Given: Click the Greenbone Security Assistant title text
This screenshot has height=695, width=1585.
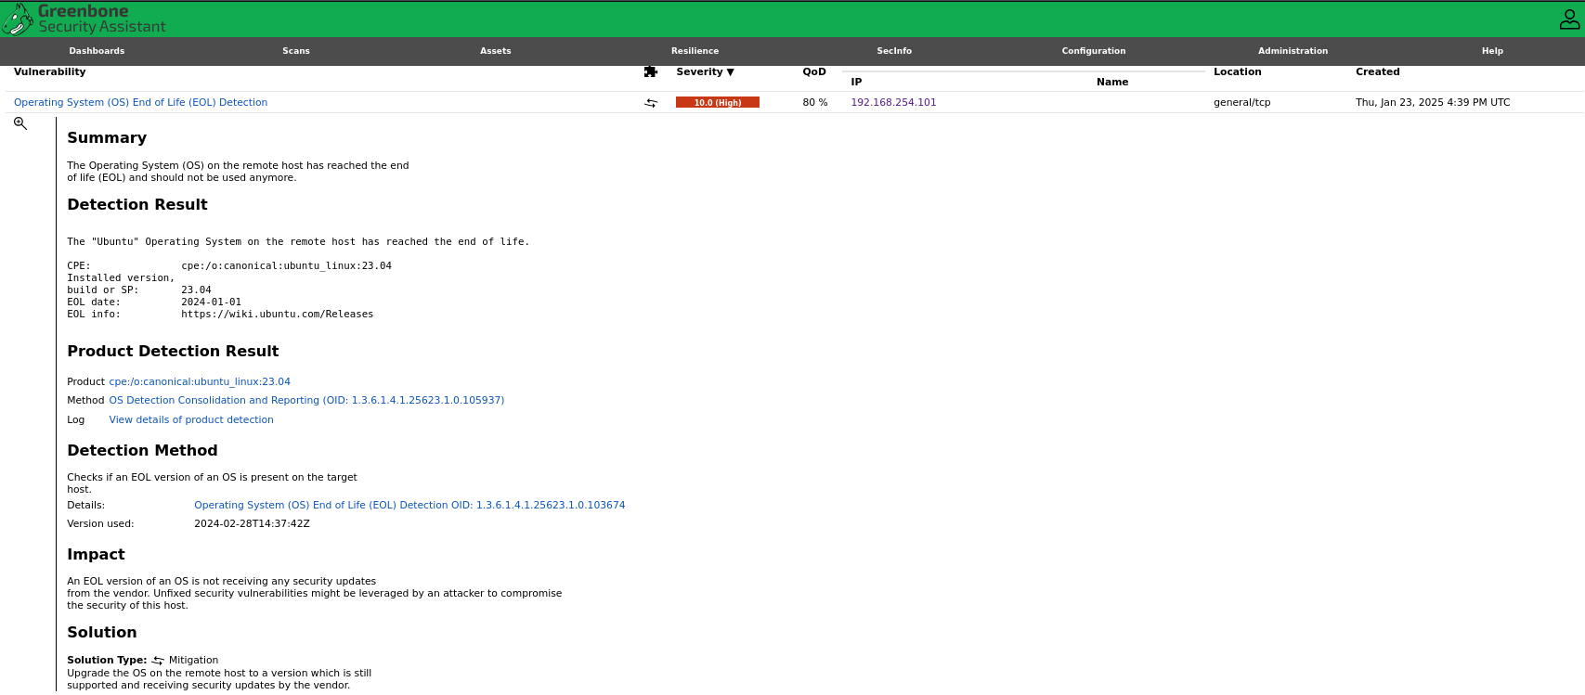Looking at the screenshot, I should coord(102,19).
